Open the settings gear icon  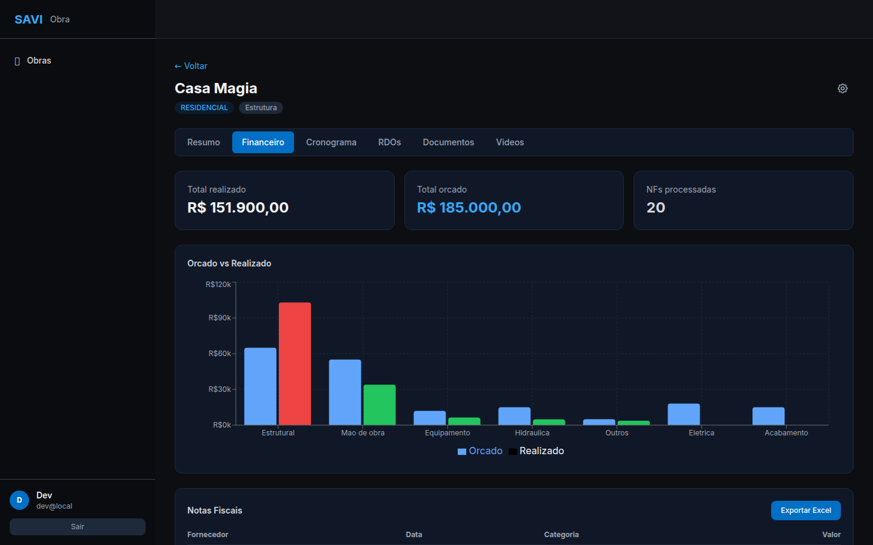click(842, 88)
